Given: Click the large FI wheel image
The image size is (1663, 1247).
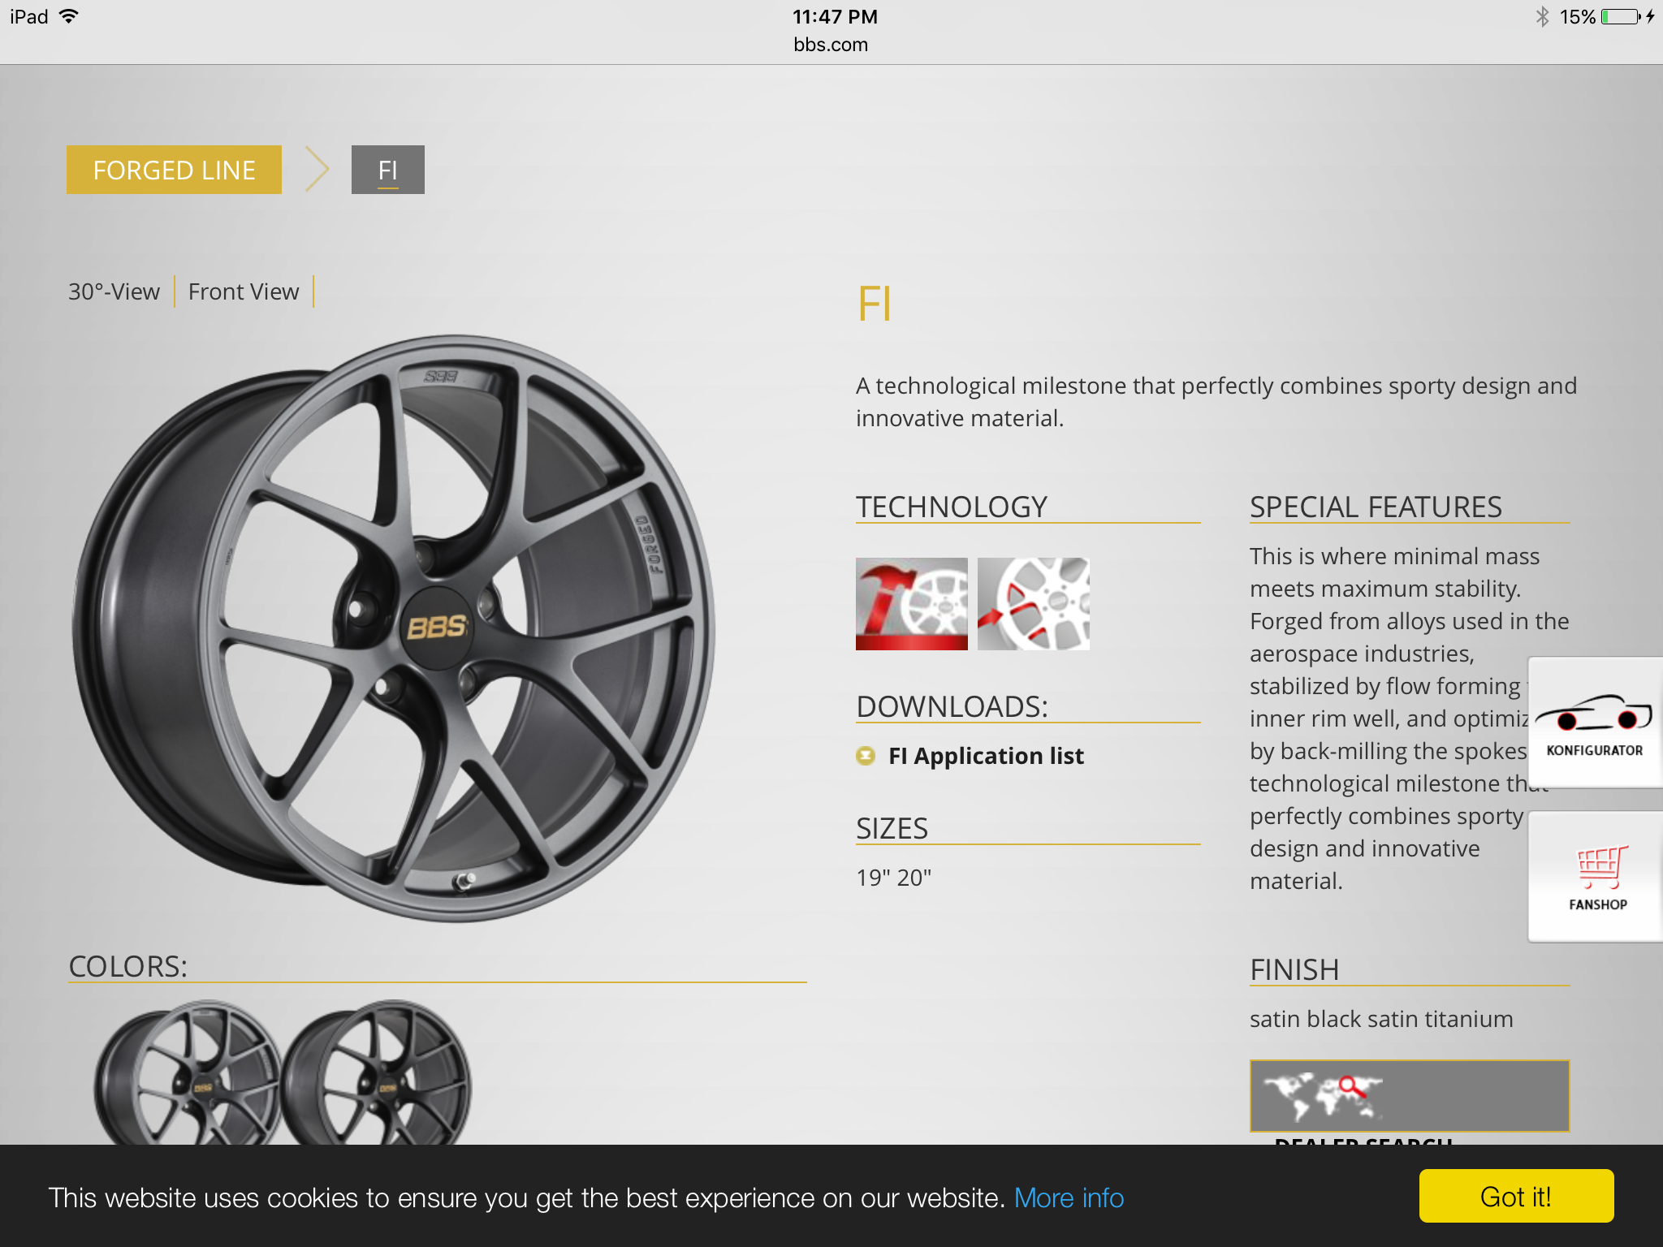Looking at the screenshot, I should pos(394,628).
